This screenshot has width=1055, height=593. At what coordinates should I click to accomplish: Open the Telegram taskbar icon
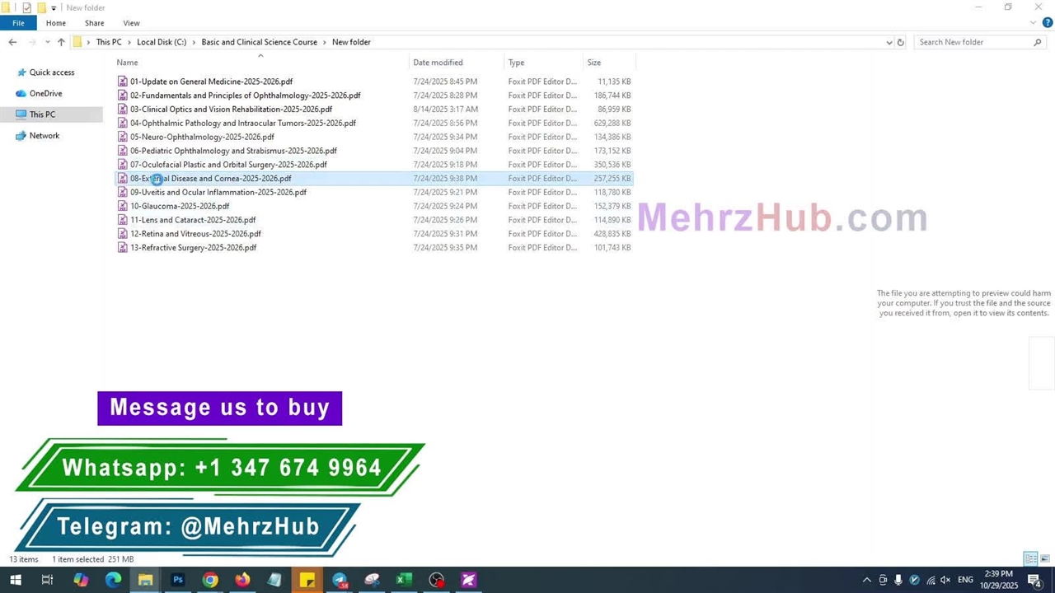coord(340,580)
